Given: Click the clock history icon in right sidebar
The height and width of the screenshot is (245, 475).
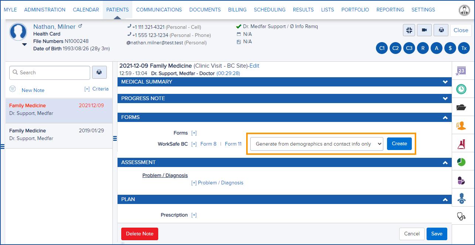Looking at the screenshot, I should 461,89.
